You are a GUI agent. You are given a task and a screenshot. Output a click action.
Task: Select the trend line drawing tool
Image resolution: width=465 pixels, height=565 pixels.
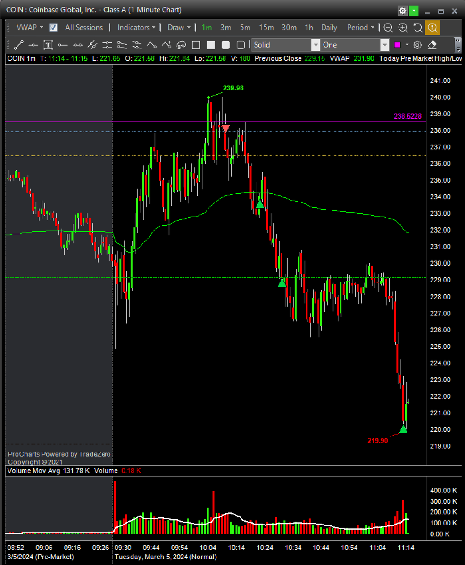pyautogui.click(x=19, y=45)
